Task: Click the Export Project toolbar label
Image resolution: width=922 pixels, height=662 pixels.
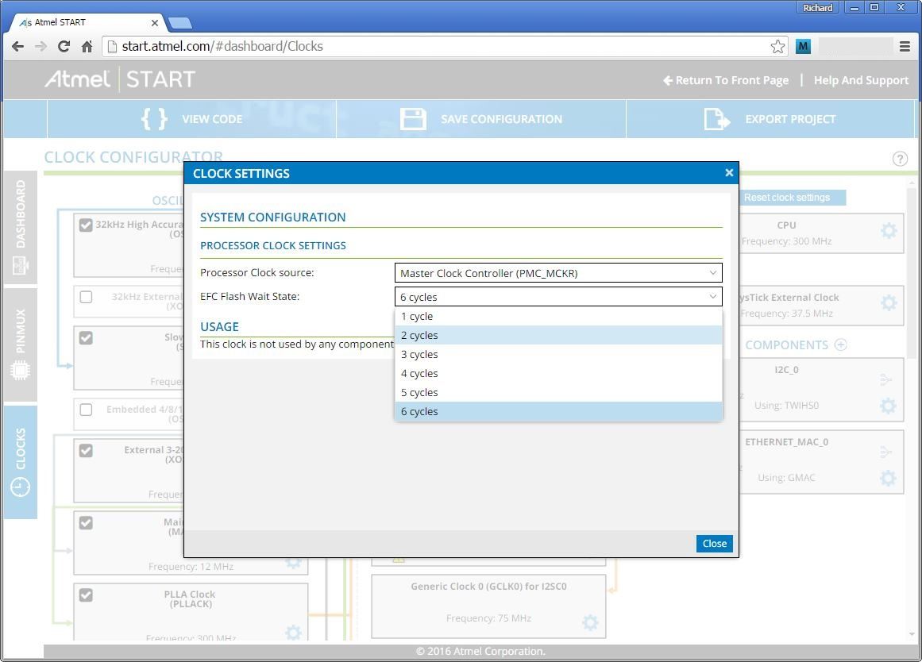Action: coord(790,119)
